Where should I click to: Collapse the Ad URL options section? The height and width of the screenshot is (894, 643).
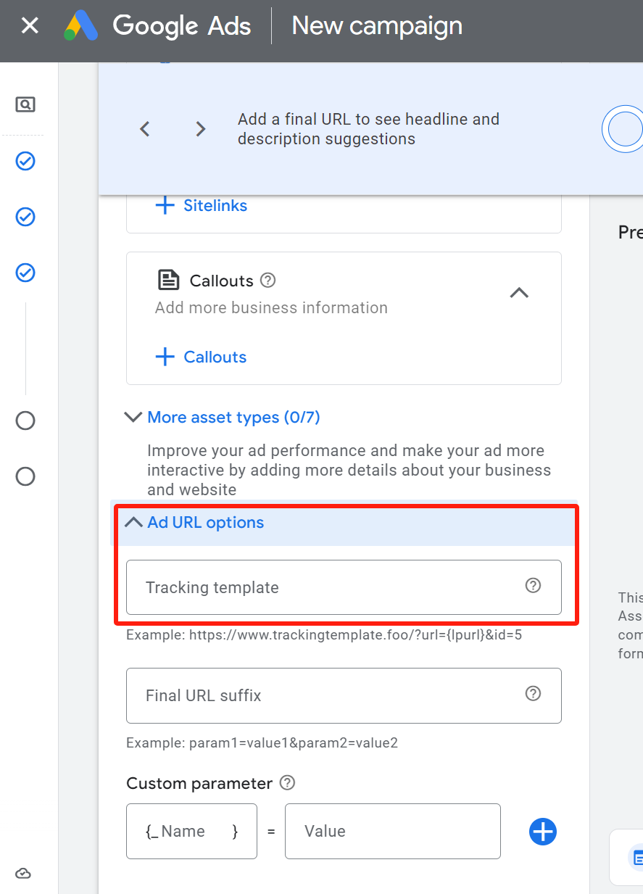[133, 521]
